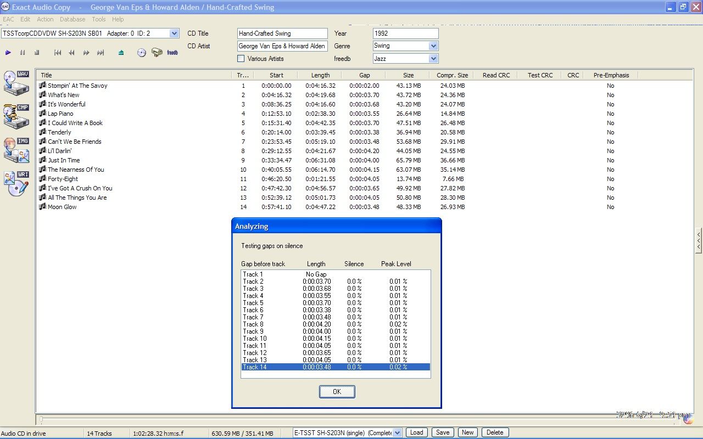Image resolution: width=703 pixels, height=439 pixels.
Task: Click the mailbox submit icon
Action: (x=157, y=53)
